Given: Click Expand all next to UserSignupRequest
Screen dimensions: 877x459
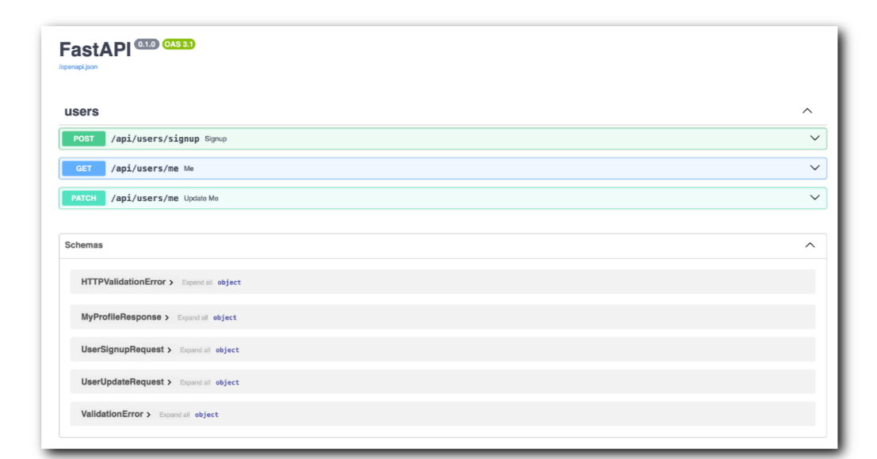Looking at the screenshot, I should tap(195, 350).
